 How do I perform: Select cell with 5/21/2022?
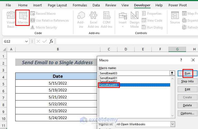pos(56,97)
